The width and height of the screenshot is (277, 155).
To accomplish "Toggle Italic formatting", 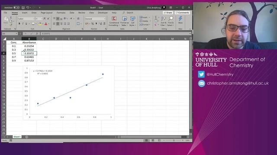I will 23,24.
